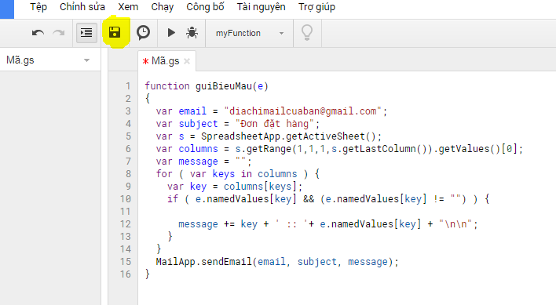This screenshot has width=556, height=305.
Task: Open the Trợ giúp menu
Action: click(316, 7)
